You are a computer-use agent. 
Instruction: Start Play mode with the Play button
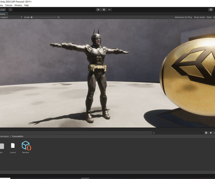(x=98, y=10)
